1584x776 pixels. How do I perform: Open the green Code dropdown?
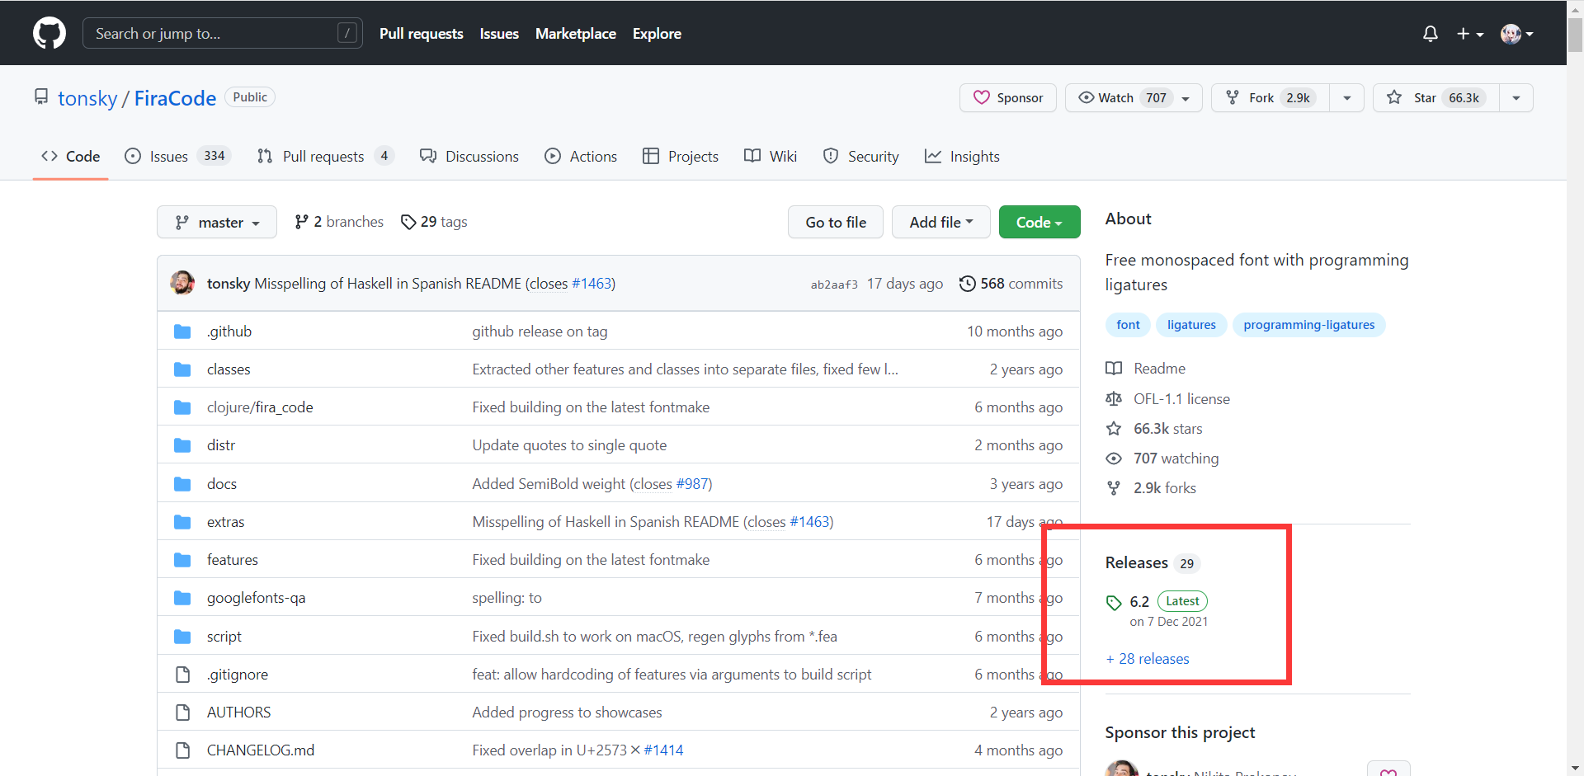[1039, 223]
